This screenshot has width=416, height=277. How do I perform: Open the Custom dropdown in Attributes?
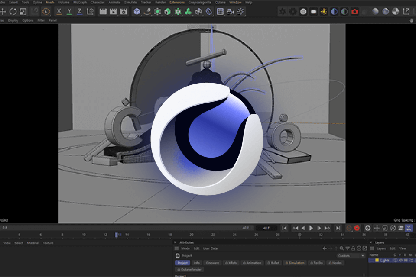[x=351, y=256]
